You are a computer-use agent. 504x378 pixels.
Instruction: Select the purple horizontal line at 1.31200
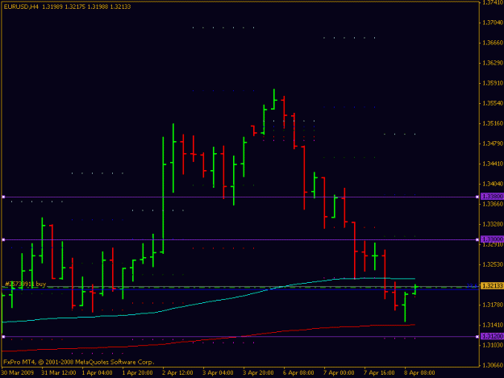pos(240,337)
